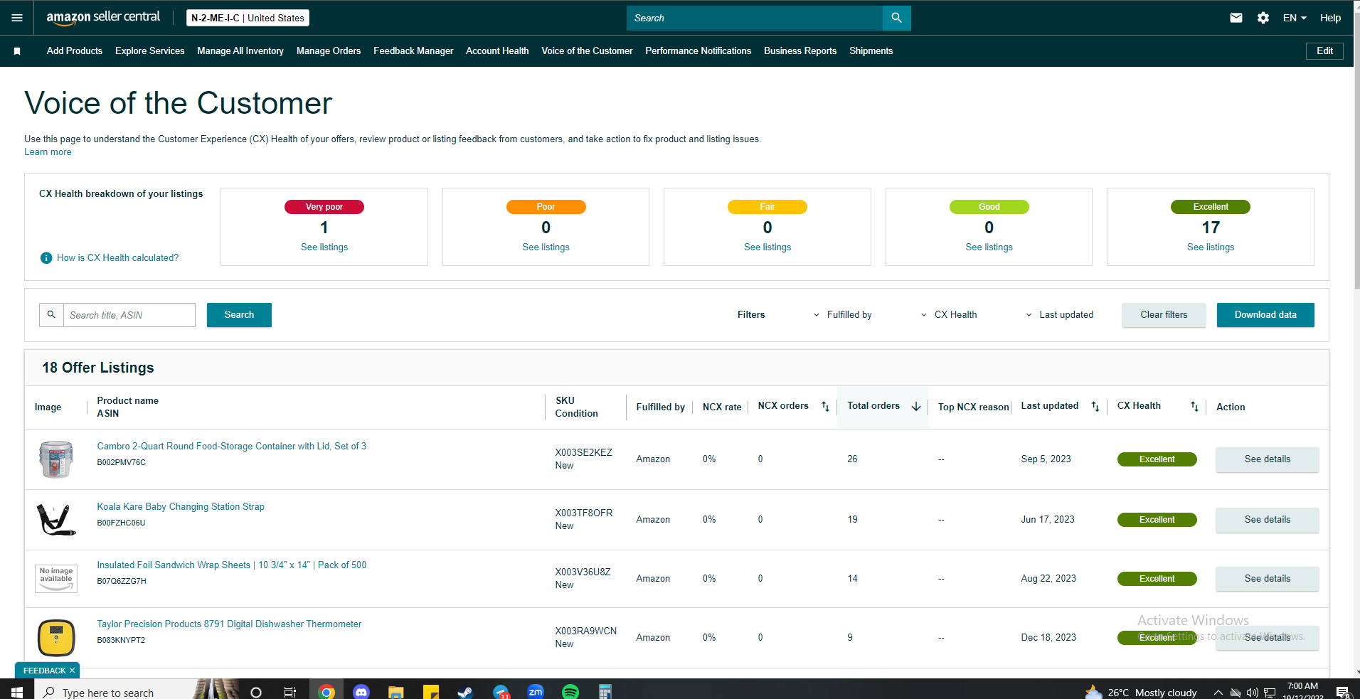Open Explore Services menu item
Image resolution: width=1360 pixels, height=699 pixels.
point(150,50)
